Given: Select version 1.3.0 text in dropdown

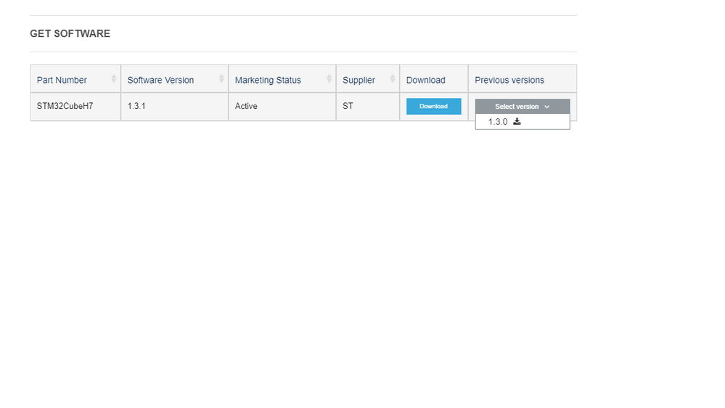Looking at the screenshot, I should pyautogui.click(x=498, y=122).
